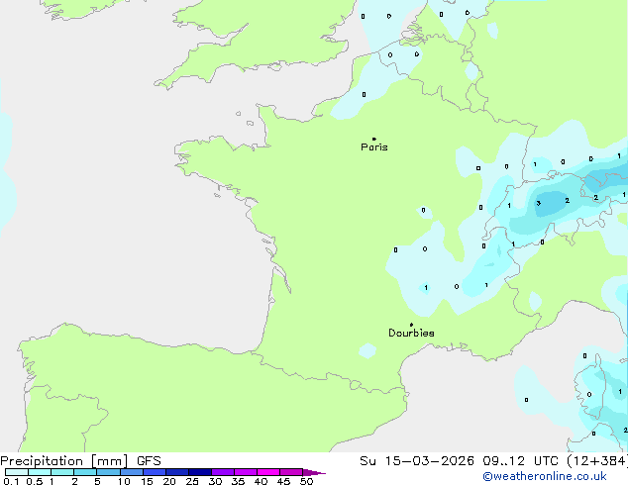The height and width of the screenshot is (485, 628).
Task: Open the weatheronline.co.uk copyright link
Action: click(x=545, y=476)
